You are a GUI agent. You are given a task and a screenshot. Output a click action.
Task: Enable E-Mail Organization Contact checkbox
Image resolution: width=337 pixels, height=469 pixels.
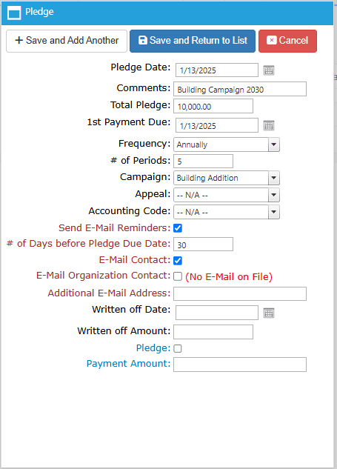pyautogui.click(x=178, y=276)
